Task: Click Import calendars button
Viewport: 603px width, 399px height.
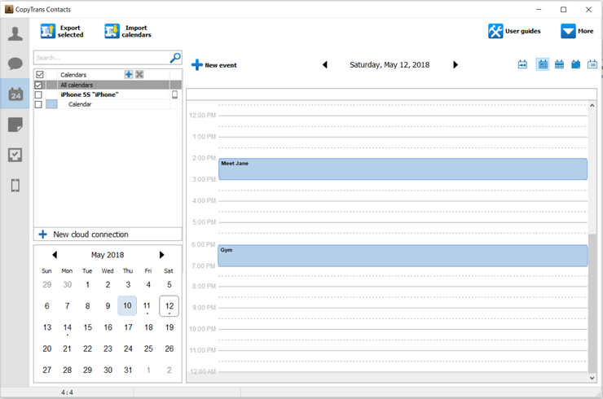Action: click(x=128, y=31)
